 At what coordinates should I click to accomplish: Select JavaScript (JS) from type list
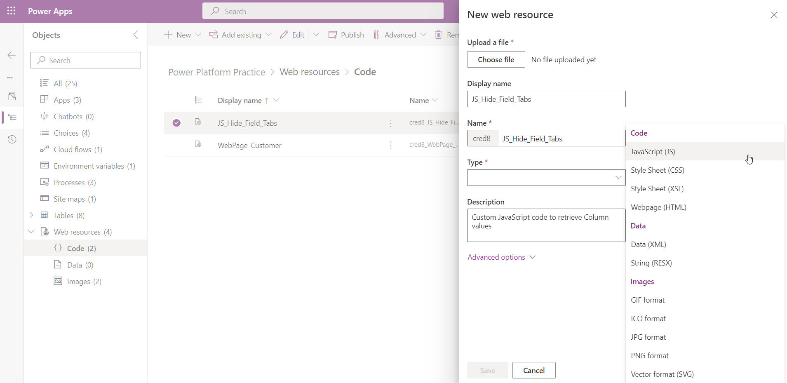point(653,152)
